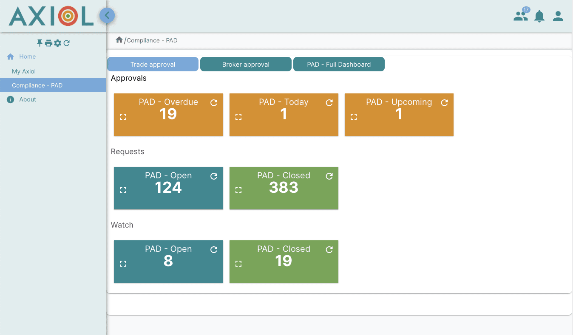This screenshot has width=573, height=335.
Task: Refresh the Watch PAD - Open card
Action: point(214,250)
